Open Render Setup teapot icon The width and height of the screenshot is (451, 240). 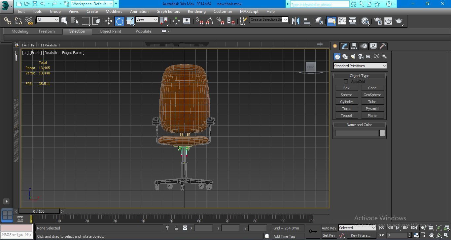tap(378, 21)
